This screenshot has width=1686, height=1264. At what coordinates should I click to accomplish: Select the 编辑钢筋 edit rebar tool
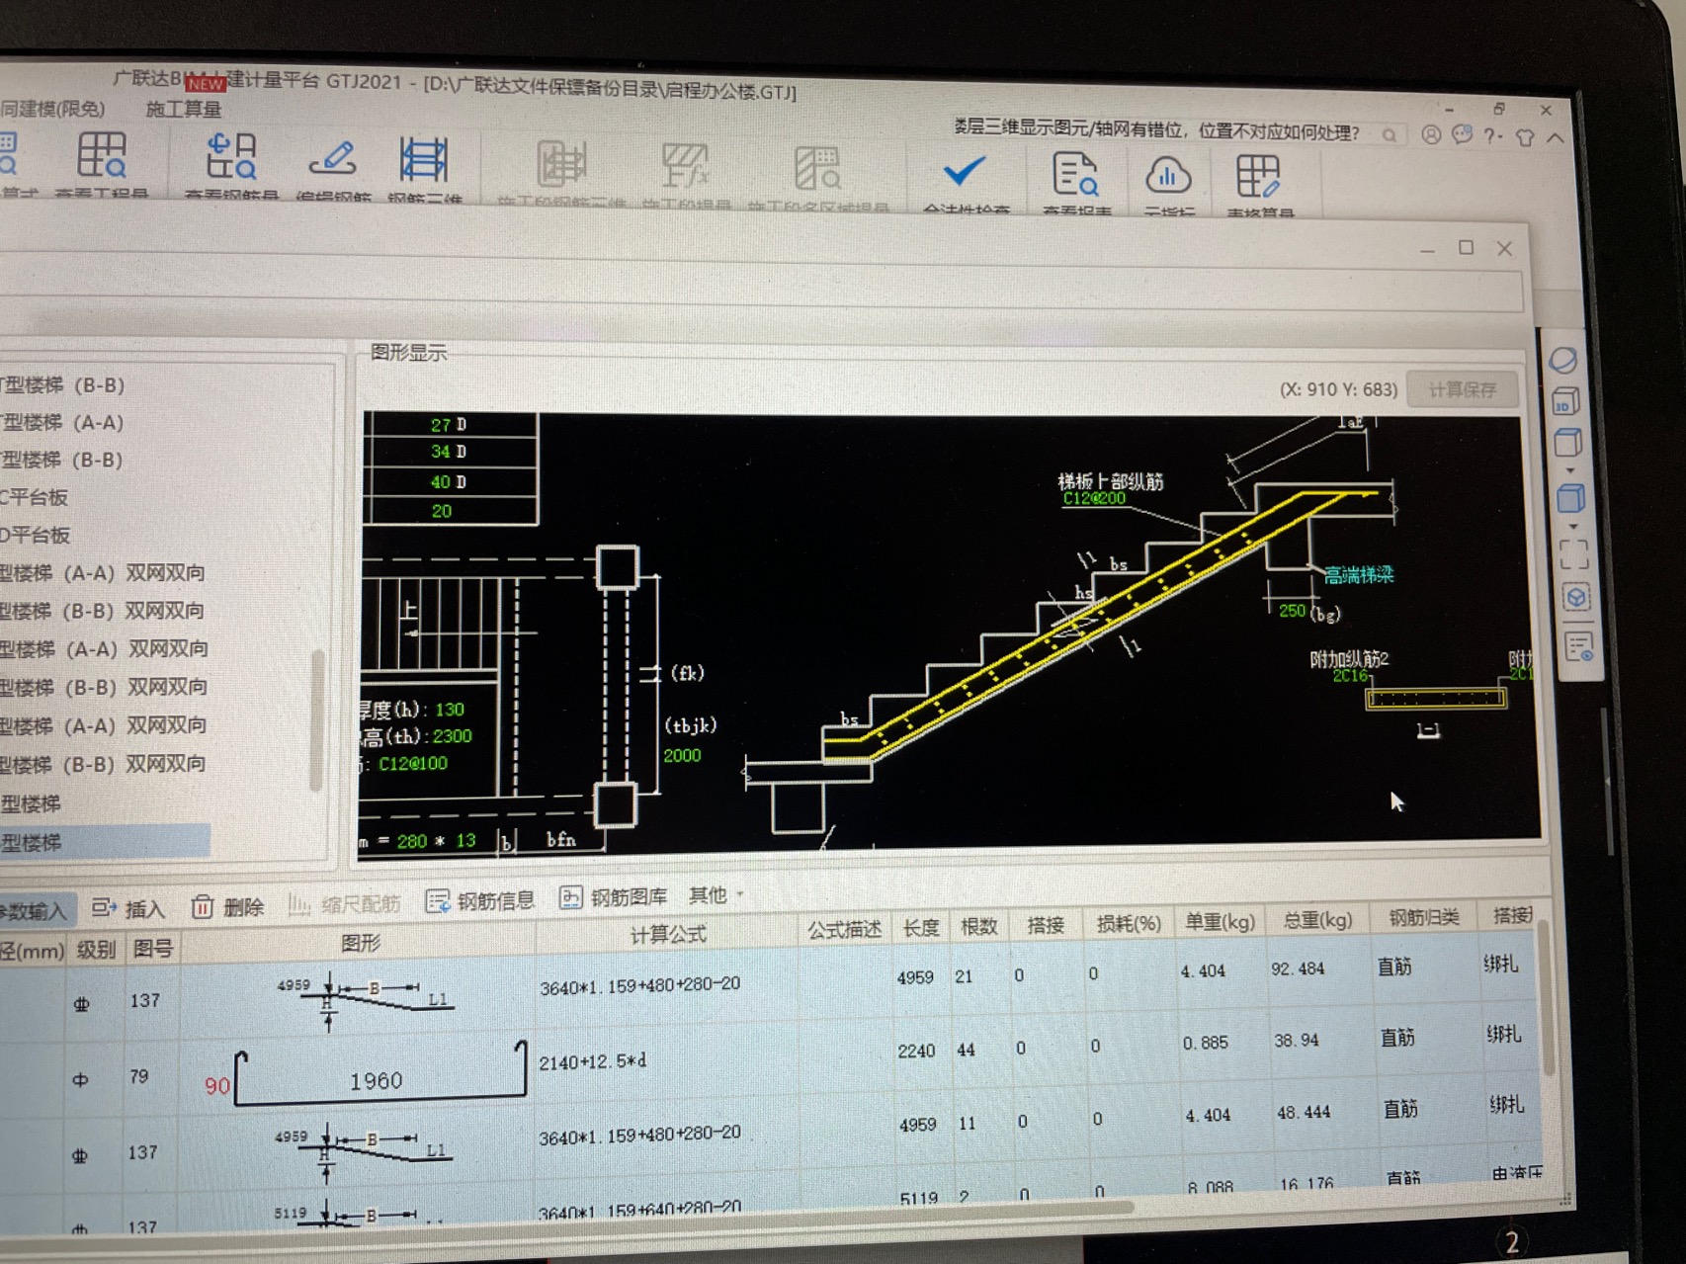pos(333,159)
